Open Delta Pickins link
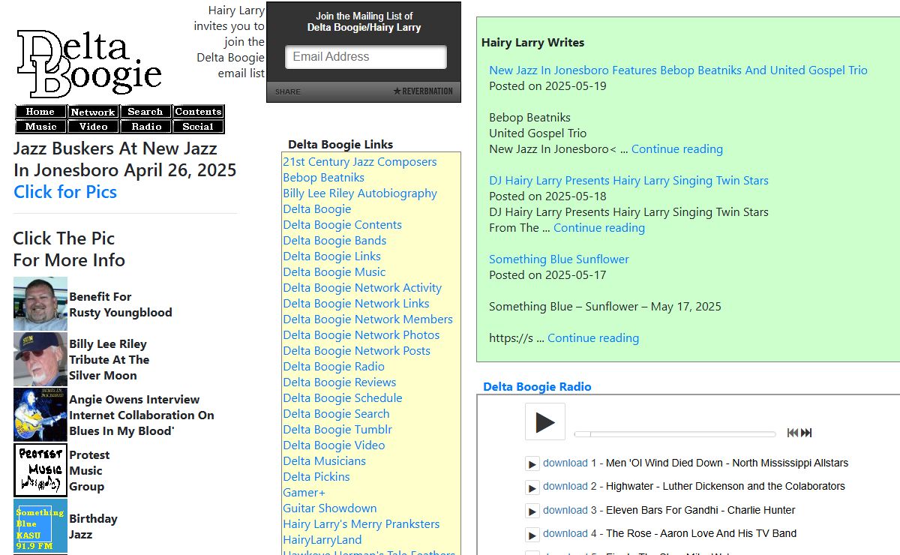900x555 pixels. pos(316,477)
